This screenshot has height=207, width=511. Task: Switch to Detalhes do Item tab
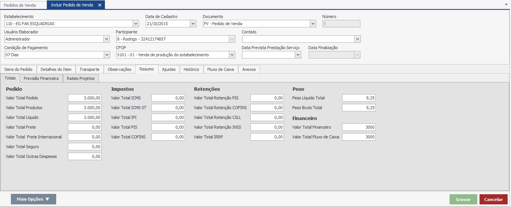pyautogui.click(x=56, y=69)
